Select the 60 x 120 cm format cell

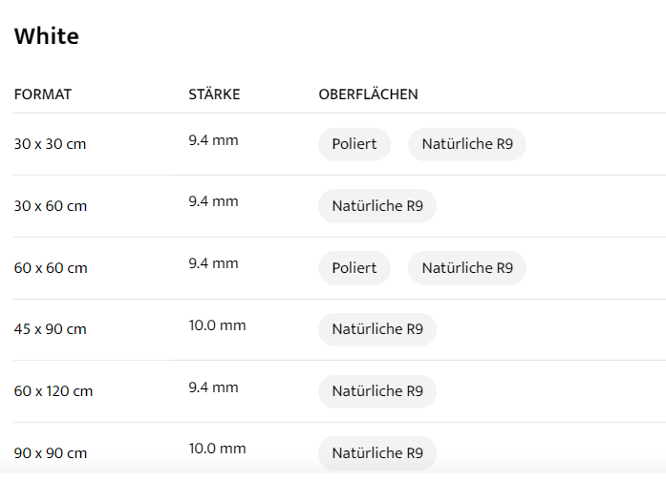point(54,391)
